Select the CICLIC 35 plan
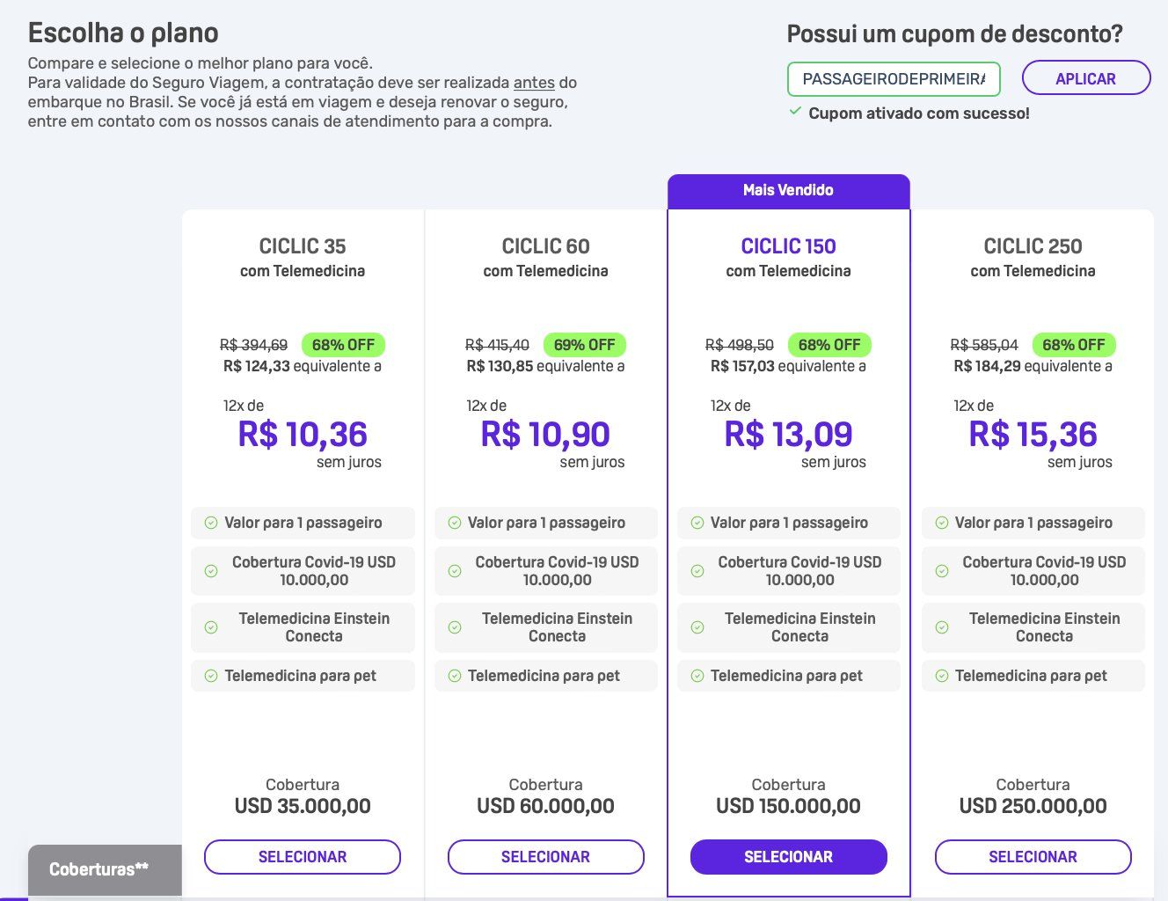 tap(303, 857)
